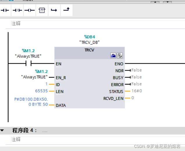Open a branch in the rung
Screen dimensions: 185x151
click(x=54, y=10)
